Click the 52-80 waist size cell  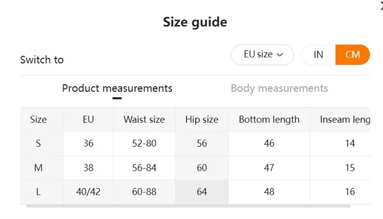coord(144,143)
